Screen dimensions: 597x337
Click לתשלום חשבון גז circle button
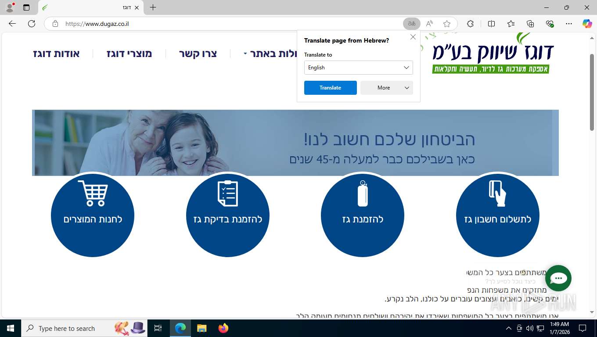pyautogui.click(x=498, y=215)
